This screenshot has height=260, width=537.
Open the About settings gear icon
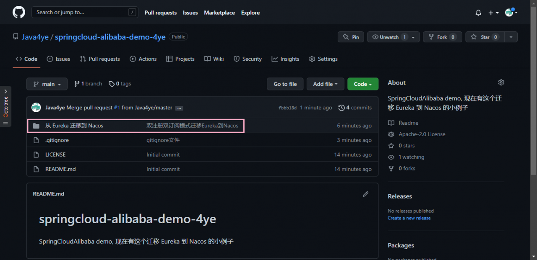pyautogui.click(x=501, y=82)
